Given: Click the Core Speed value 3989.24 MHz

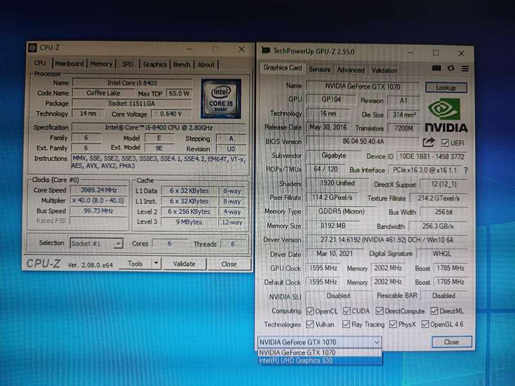Looking at the screenshot, I should coord(99,190).
